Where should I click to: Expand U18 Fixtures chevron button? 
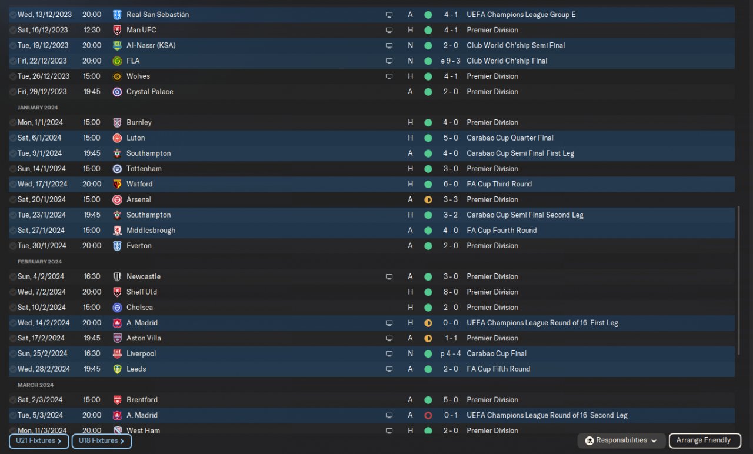point(102,441)
